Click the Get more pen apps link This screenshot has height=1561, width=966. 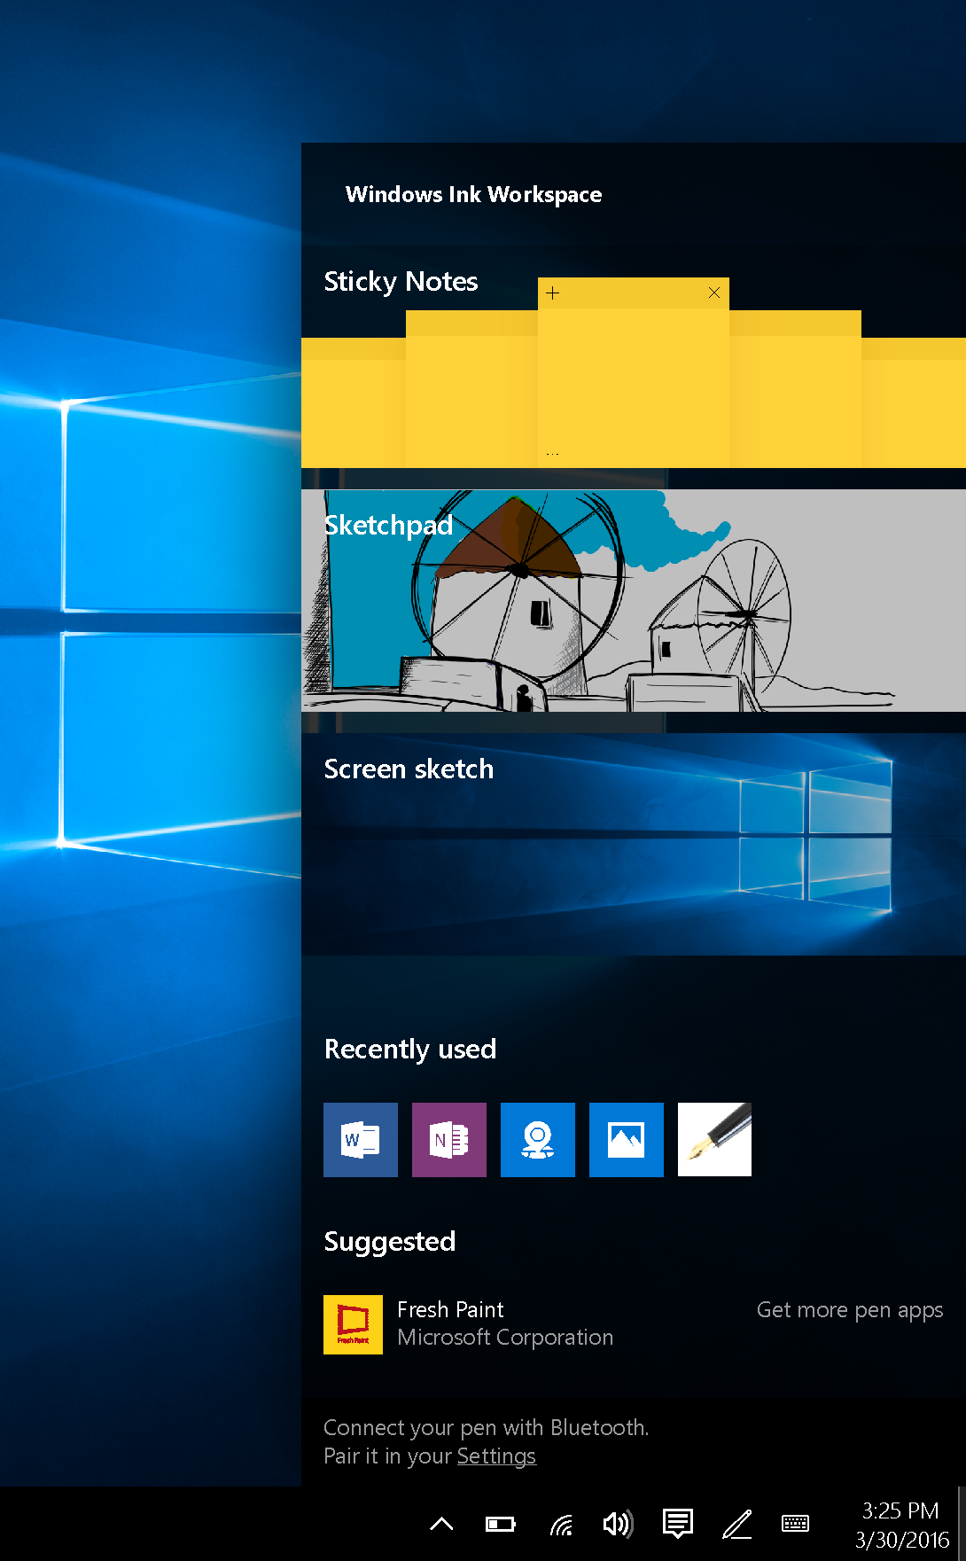[x=850, y=1310]
